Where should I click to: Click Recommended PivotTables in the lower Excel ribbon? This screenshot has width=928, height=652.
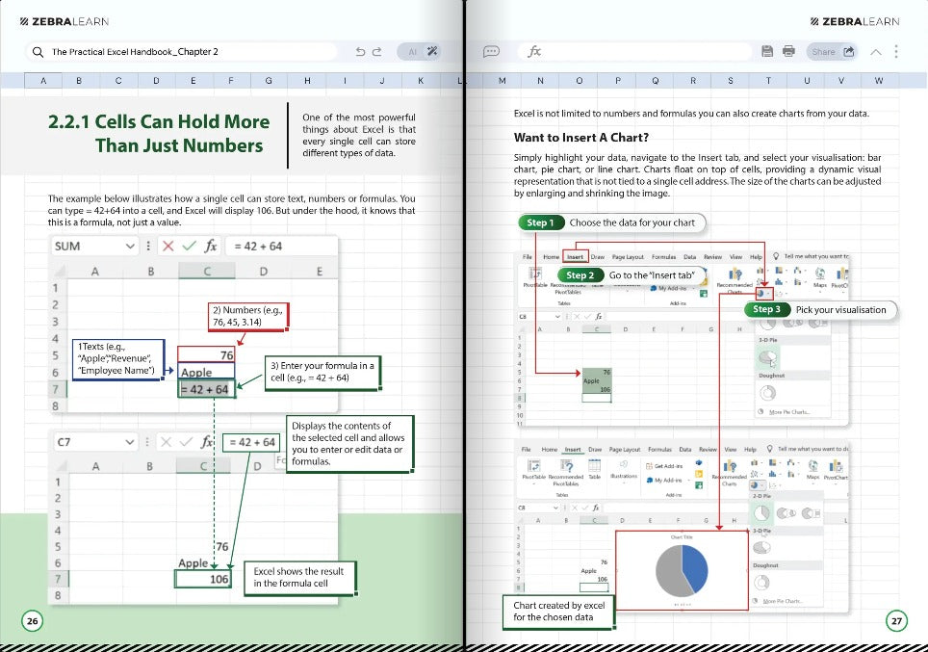pos(566,472)
